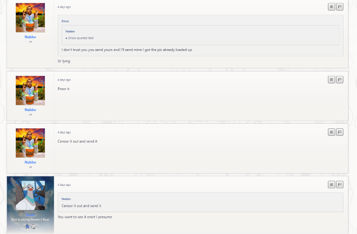Click quote icon on Dove's reply
Screen dimensions: 357x234
click(331, 185)
